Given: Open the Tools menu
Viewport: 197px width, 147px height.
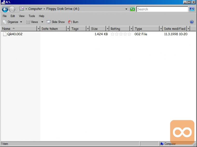Looking at the screenshot, I should pyautogui.click(x=32, y=16).
